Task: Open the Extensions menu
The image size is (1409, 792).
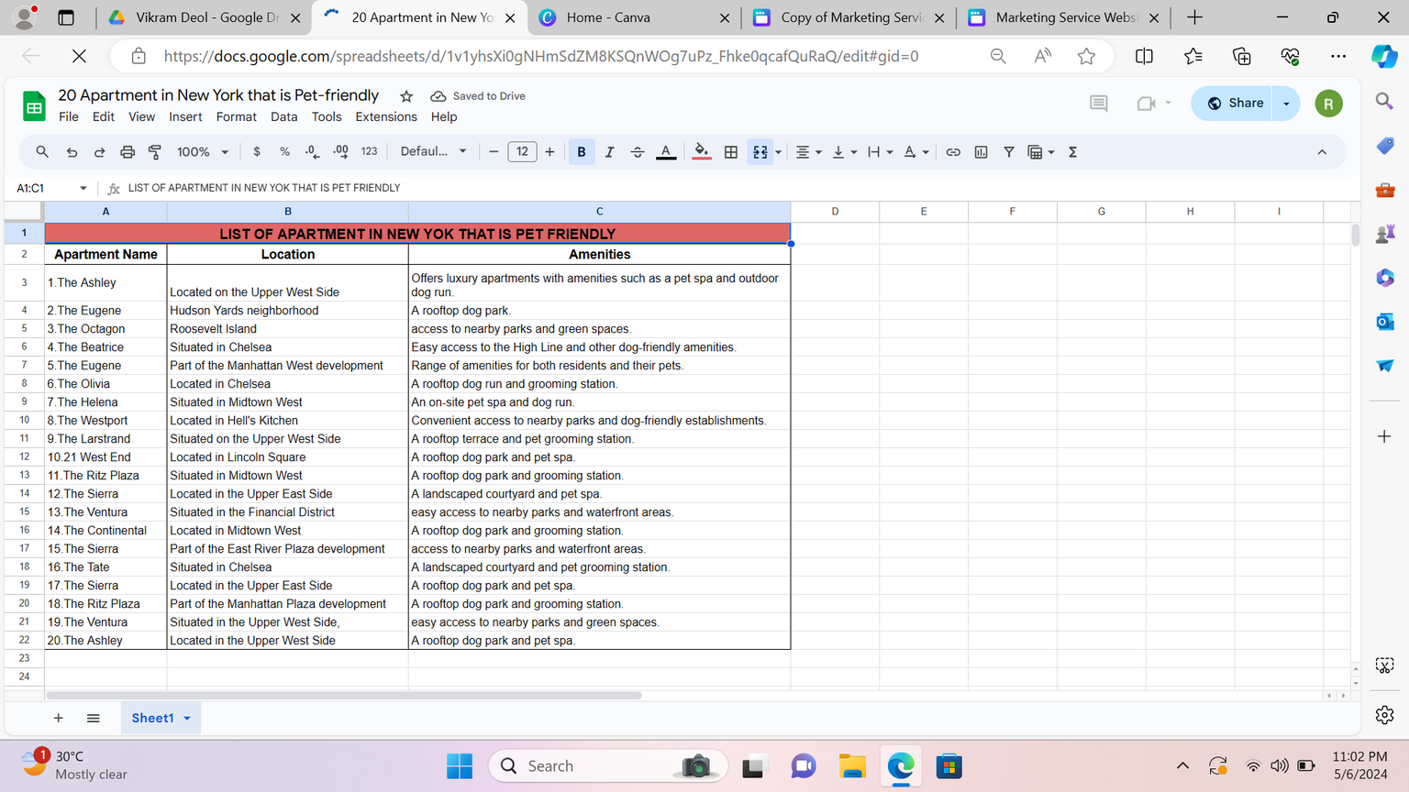Action: click(386, 117)
